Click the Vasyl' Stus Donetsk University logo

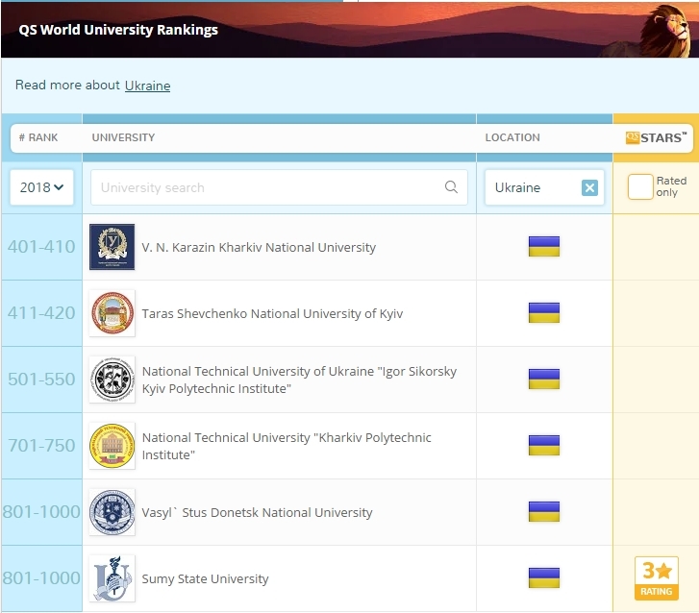coord(112,512)
